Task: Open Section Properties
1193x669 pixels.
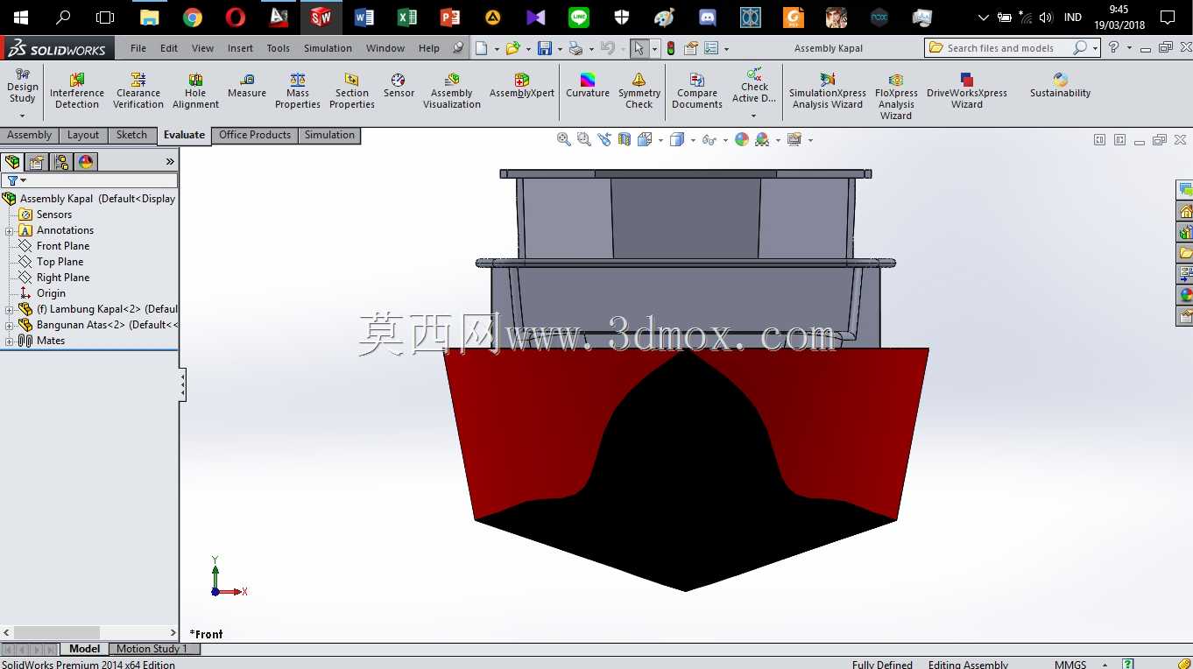Action: click(352, 92)
